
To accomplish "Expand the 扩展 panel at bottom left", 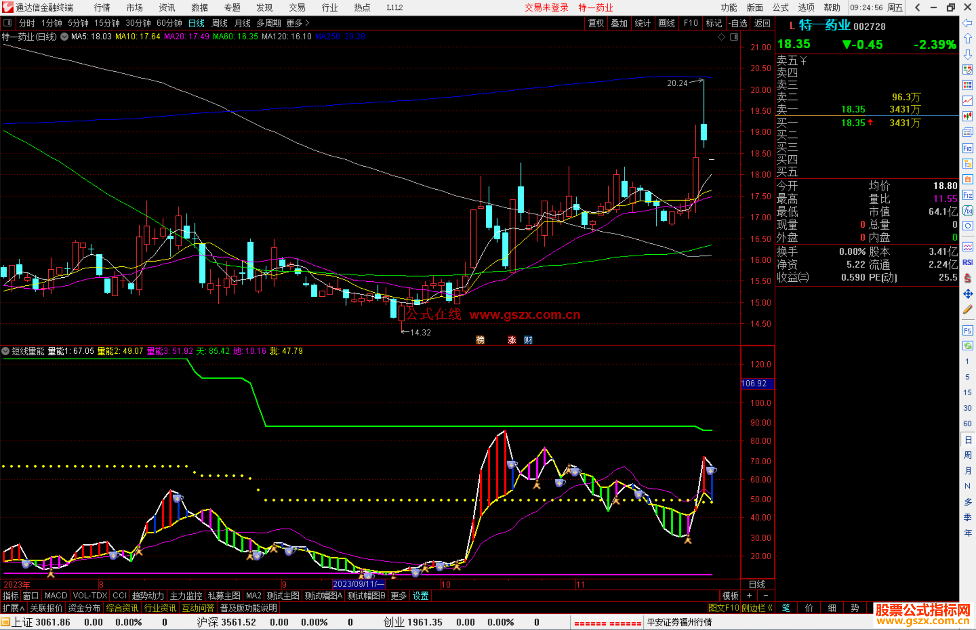I will pyautogui.click(x=13, y=608).
